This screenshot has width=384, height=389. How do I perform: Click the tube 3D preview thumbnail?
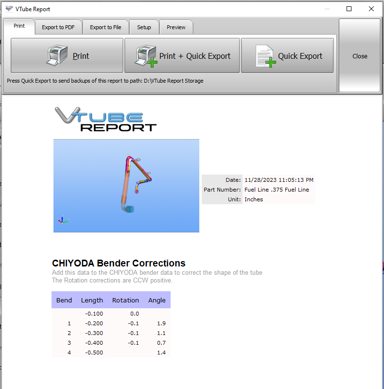click(126, 186)
